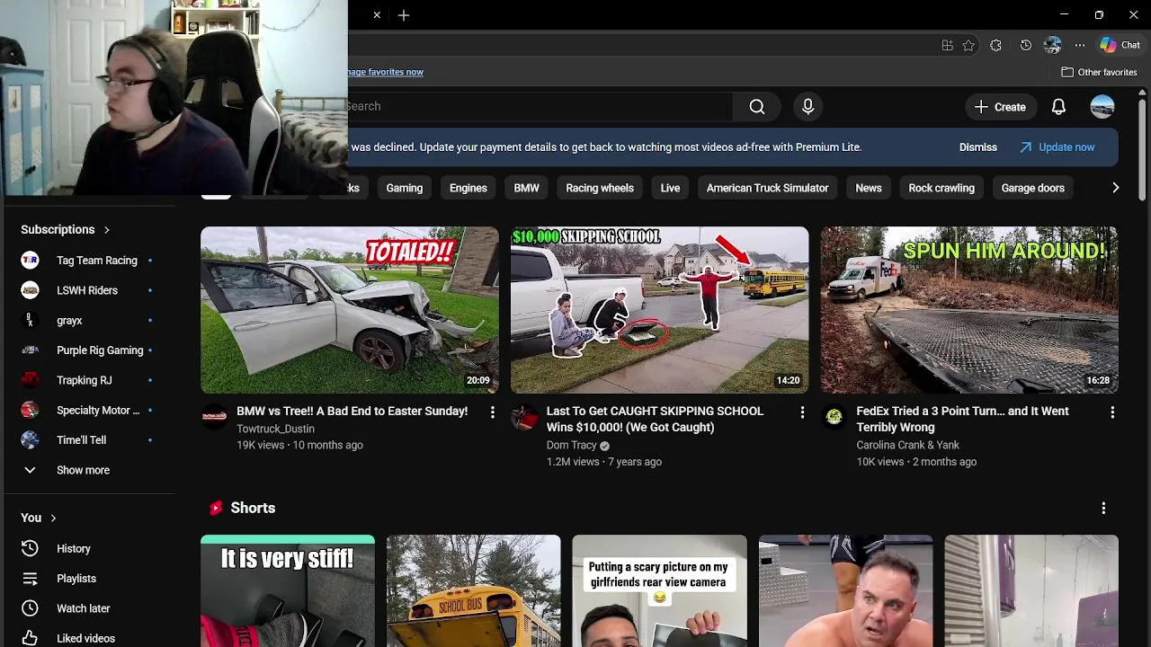The image size is (1151, 647).
Task: Open FedEx Tried a 3 Point Turn title
Action: tap(963, 420)
